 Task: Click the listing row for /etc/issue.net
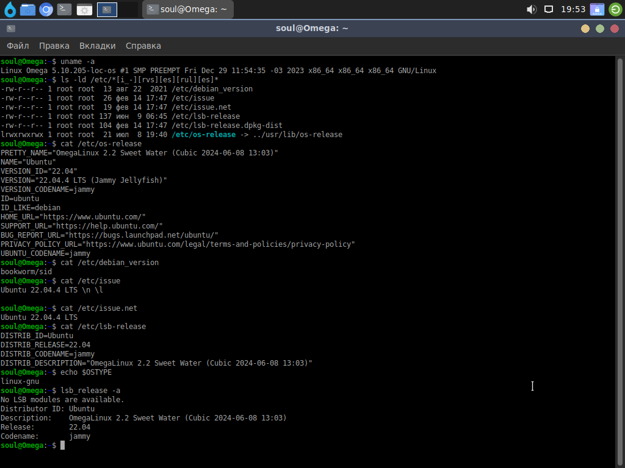click(116, 107)
